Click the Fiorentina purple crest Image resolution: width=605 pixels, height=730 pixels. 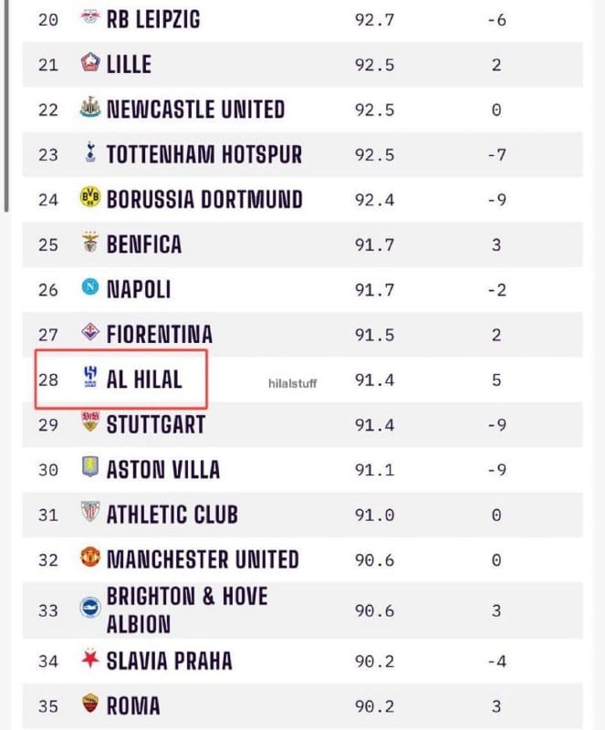pyautogui.click(x=90, y=332)
